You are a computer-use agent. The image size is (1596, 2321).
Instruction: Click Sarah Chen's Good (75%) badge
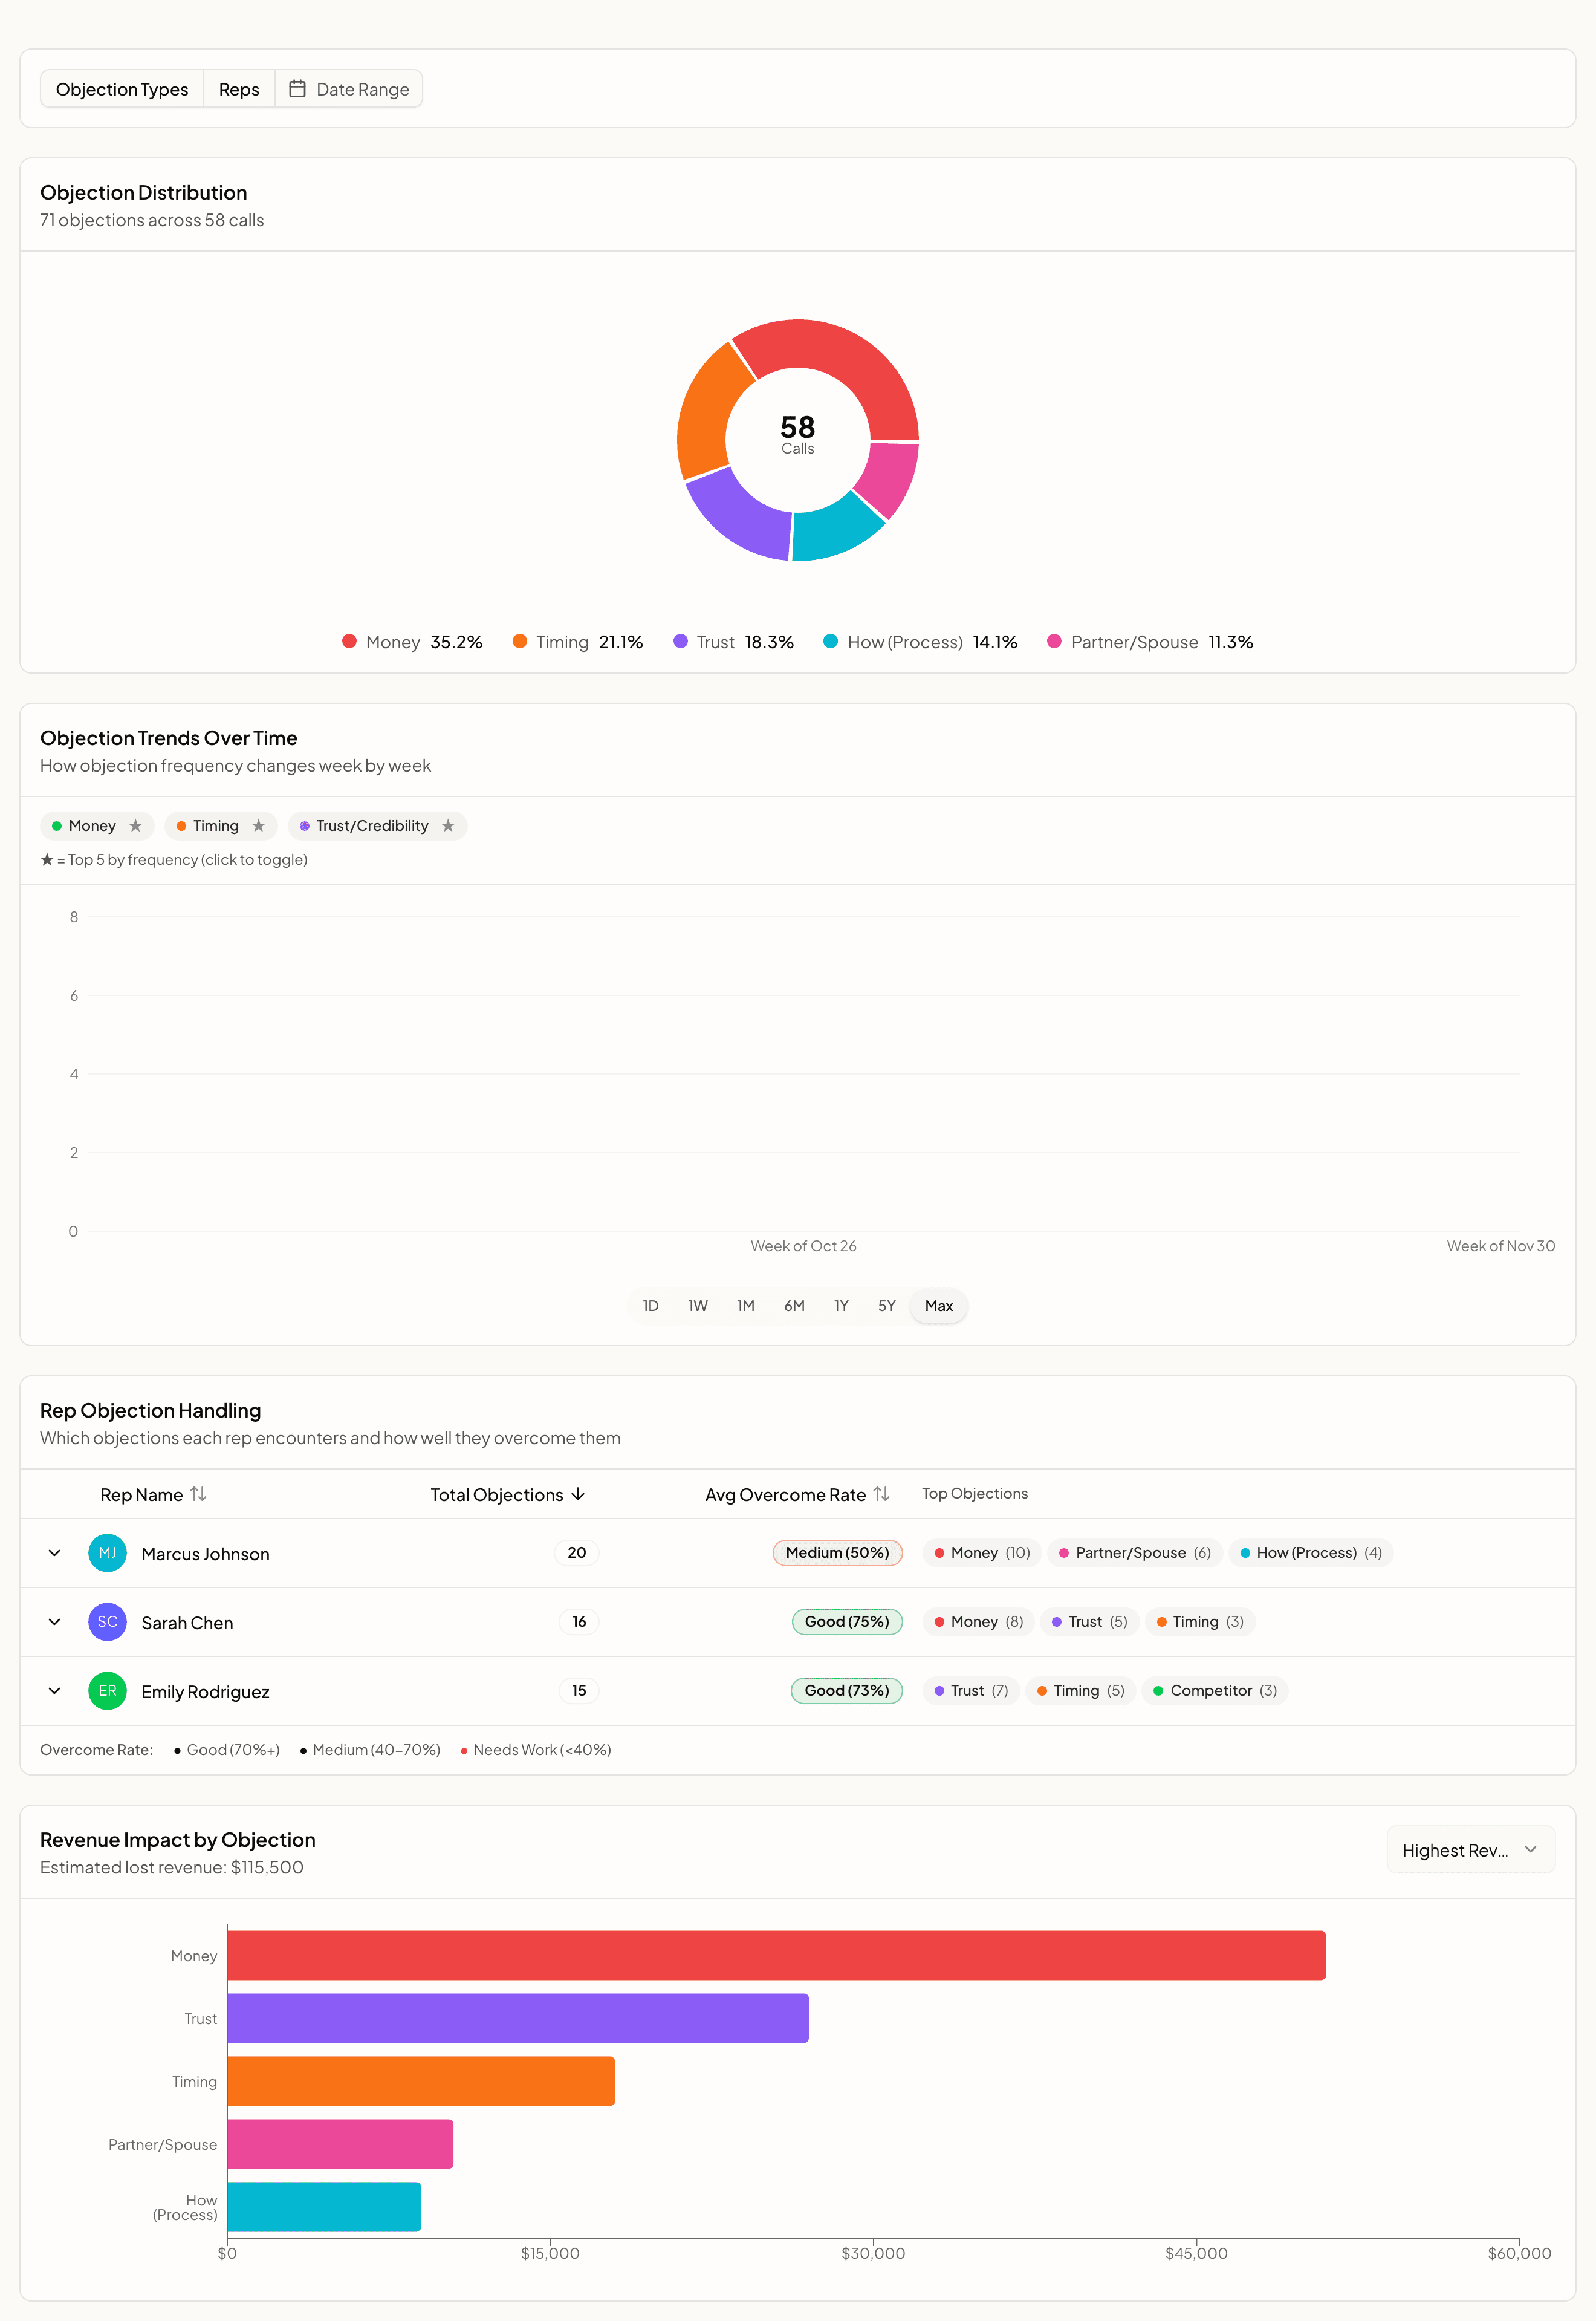847,1622
